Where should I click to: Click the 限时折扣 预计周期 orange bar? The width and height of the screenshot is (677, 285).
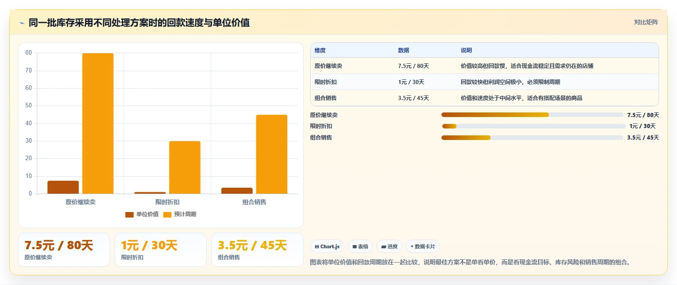point(185,168)
